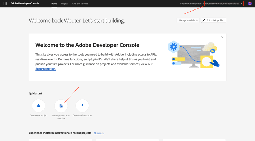
Task: Open the Projects tab
Action: tap(65, 4)
